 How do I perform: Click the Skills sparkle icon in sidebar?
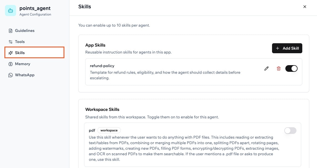(11, 53)
